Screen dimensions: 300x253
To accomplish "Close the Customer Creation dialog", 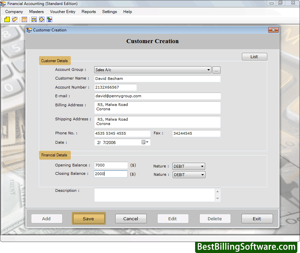I will point(273,30).
